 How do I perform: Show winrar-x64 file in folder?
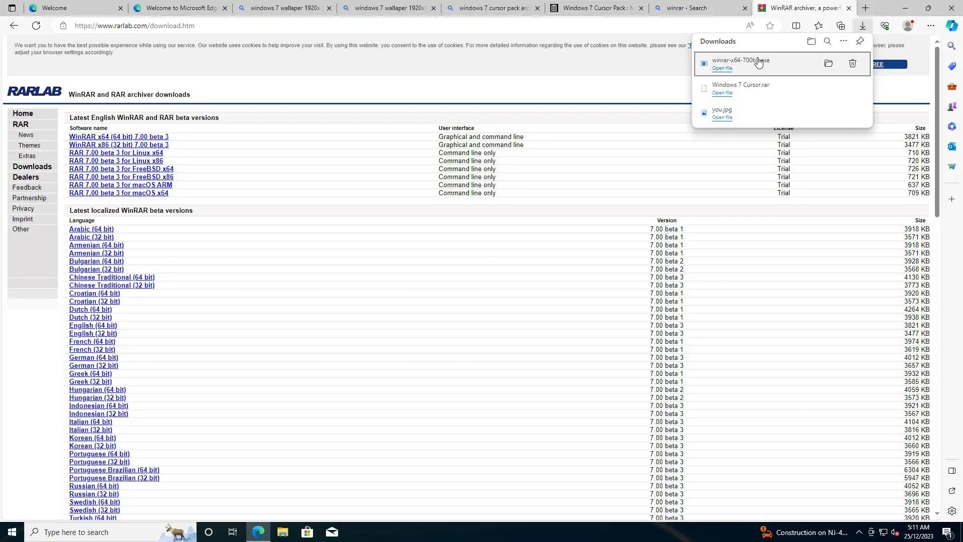tap(828, 64)
